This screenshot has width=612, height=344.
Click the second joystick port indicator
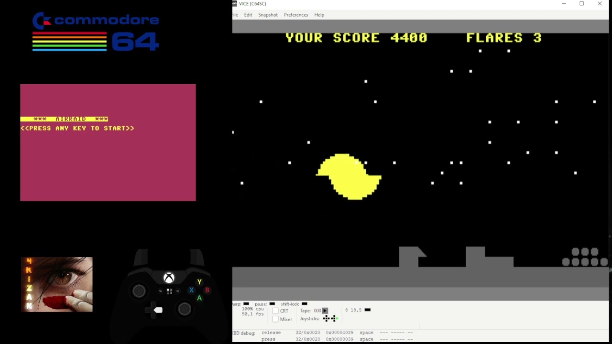tap(334, 319)
